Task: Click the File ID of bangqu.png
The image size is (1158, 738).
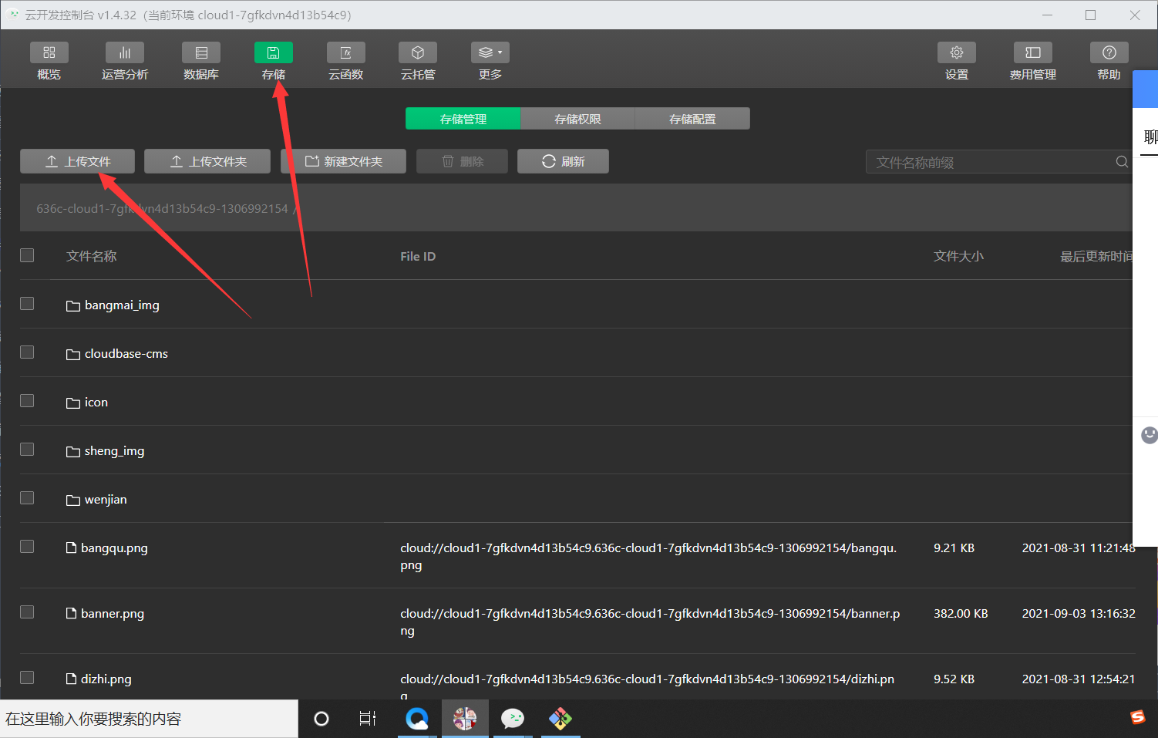Action: (648, 556)
